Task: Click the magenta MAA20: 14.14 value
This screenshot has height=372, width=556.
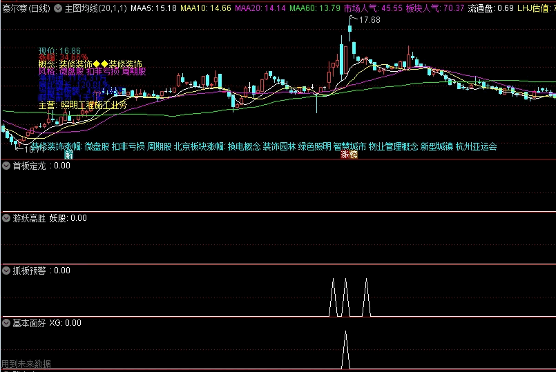Action: (260, 8)
